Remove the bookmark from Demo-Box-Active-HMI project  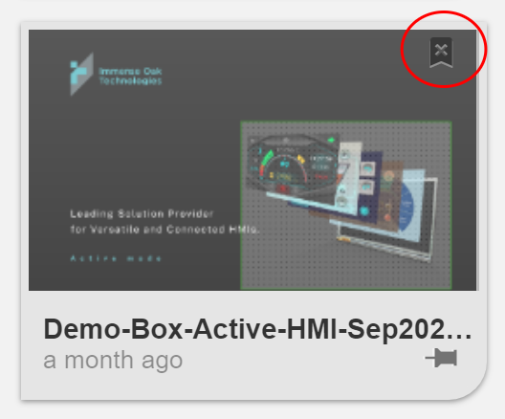click(441, 53)
